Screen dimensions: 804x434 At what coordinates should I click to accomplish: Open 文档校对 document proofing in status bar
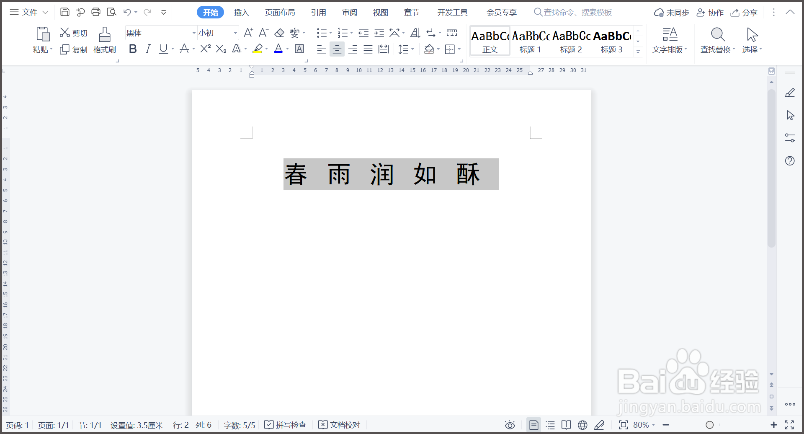point(339,424)
